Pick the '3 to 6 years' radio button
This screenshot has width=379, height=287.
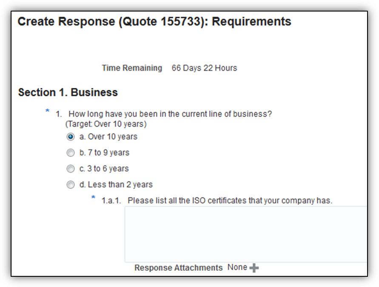tap(71, 169)
